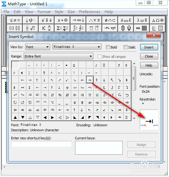Click the symbol grid scroll down arrow
The height and width of the screenshot is (177, 170).
coord(134,118)
